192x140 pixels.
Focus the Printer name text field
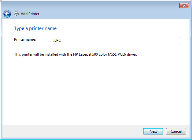click(x=116, y=40)
